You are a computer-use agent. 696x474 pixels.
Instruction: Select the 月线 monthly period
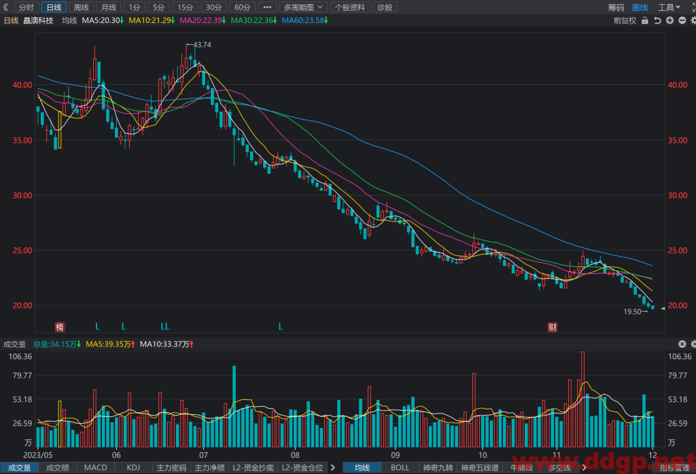tap(108, 7)
